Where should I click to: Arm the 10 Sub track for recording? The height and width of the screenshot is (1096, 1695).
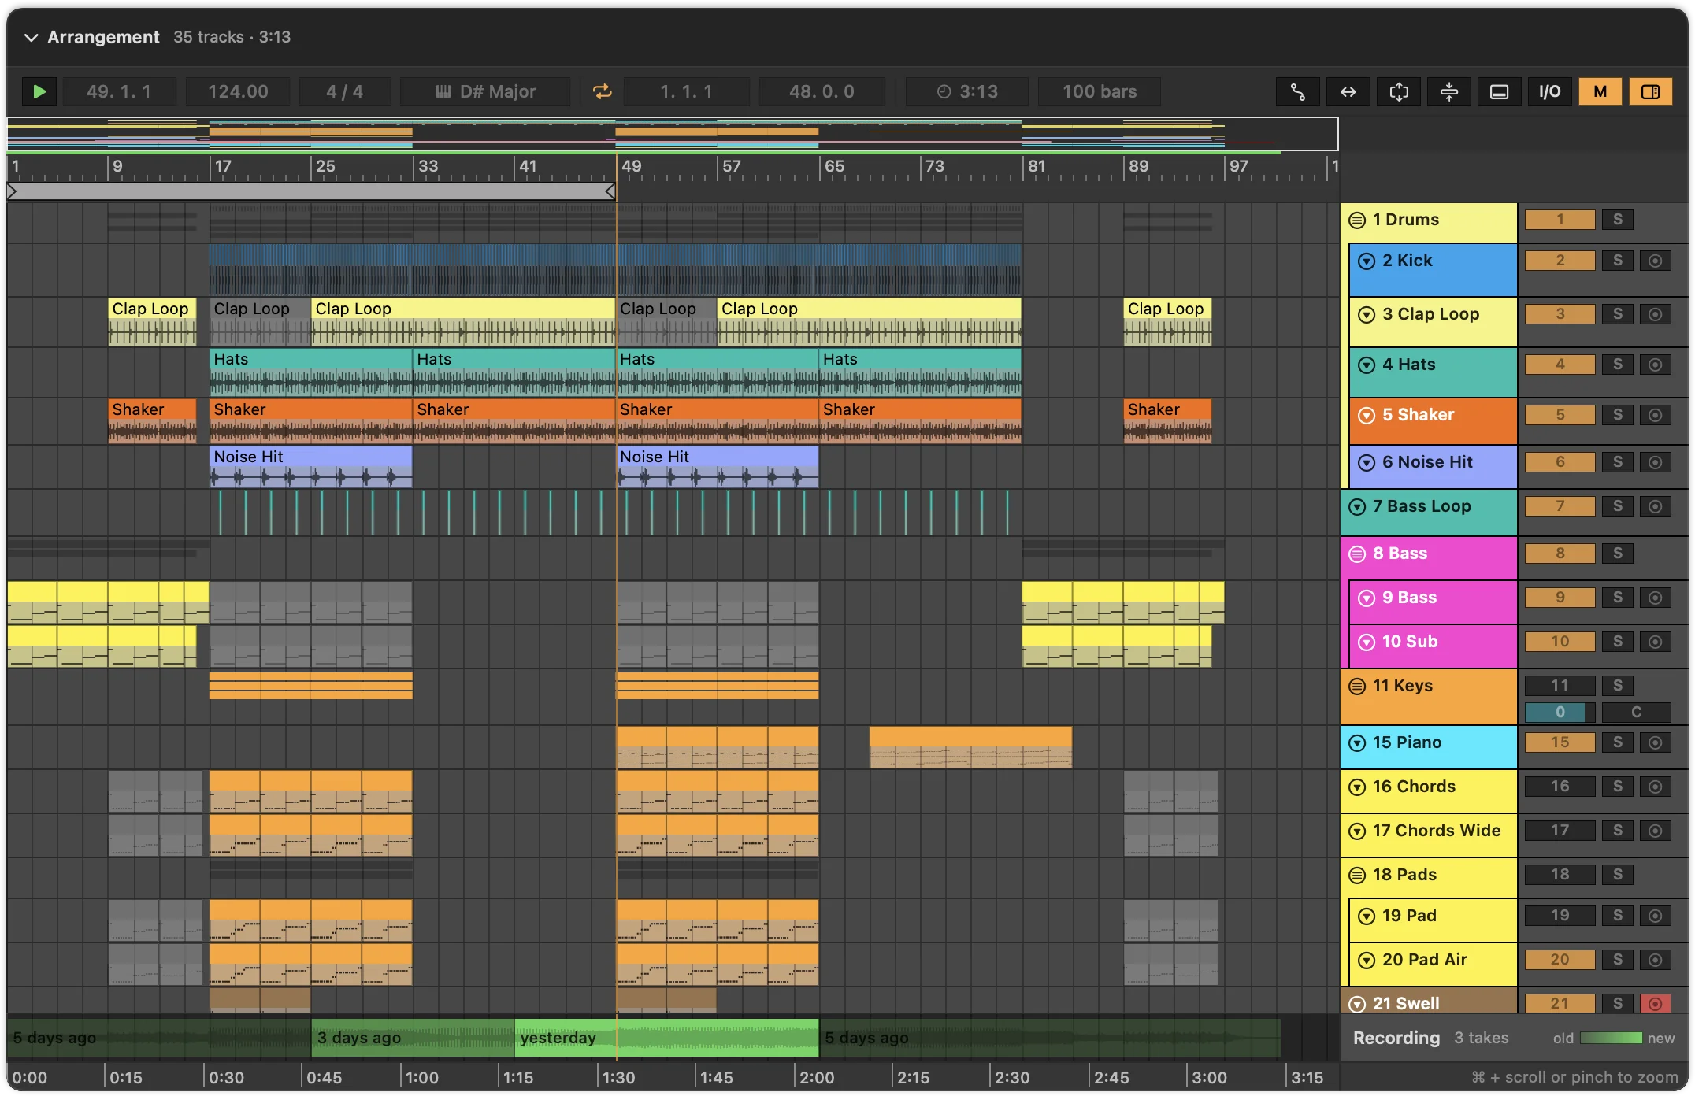1655,642
